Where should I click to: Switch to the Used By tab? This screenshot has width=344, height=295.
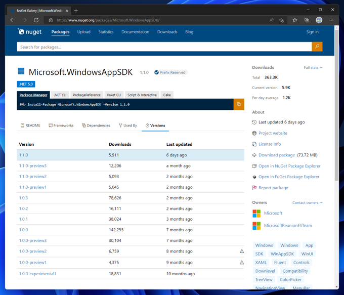click(x=128, y=125)
